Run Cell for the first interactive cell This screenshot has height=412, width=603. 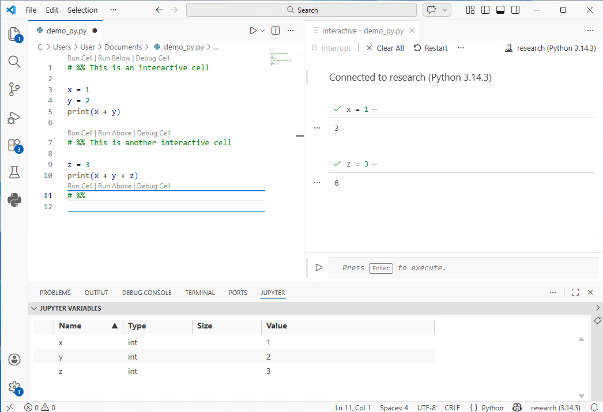pyautogui.click(x=80, y=58)
